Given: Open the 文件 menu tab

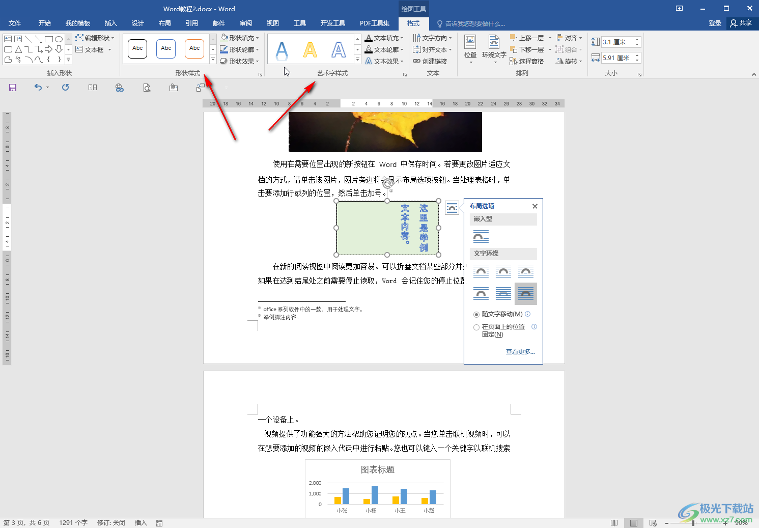Looking at the screenshot, I should [x=15, y=23].
